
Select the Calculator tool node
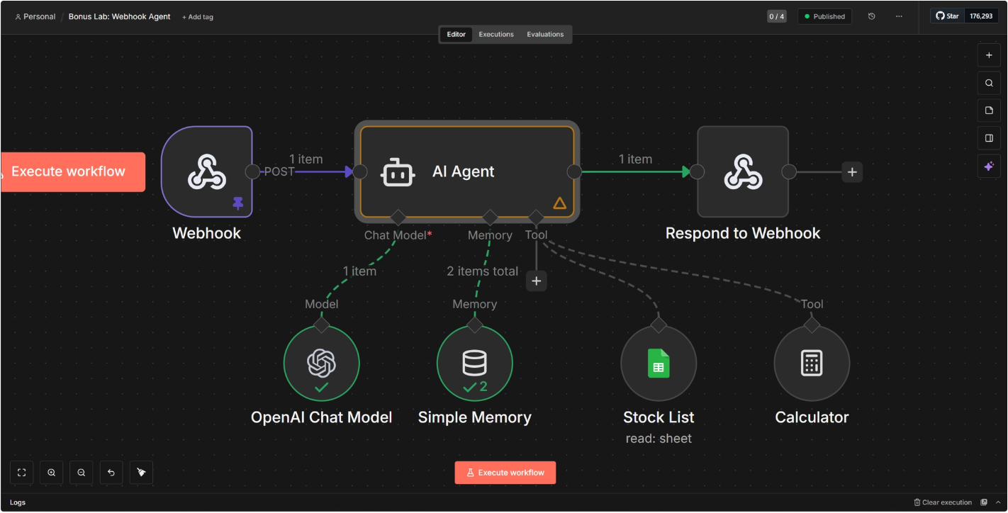pos(812,363)
